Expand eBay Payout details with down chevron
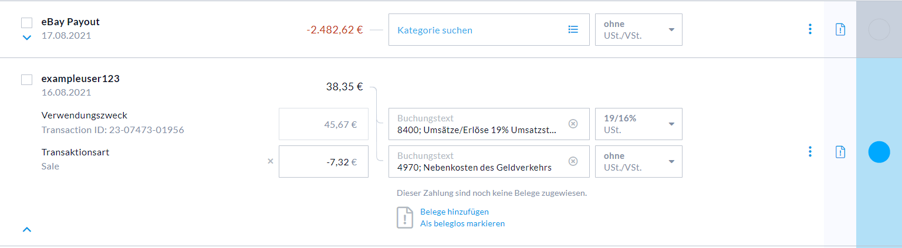Screen dimensions: 902x248 pyautogui.click(x=26, y=38)
